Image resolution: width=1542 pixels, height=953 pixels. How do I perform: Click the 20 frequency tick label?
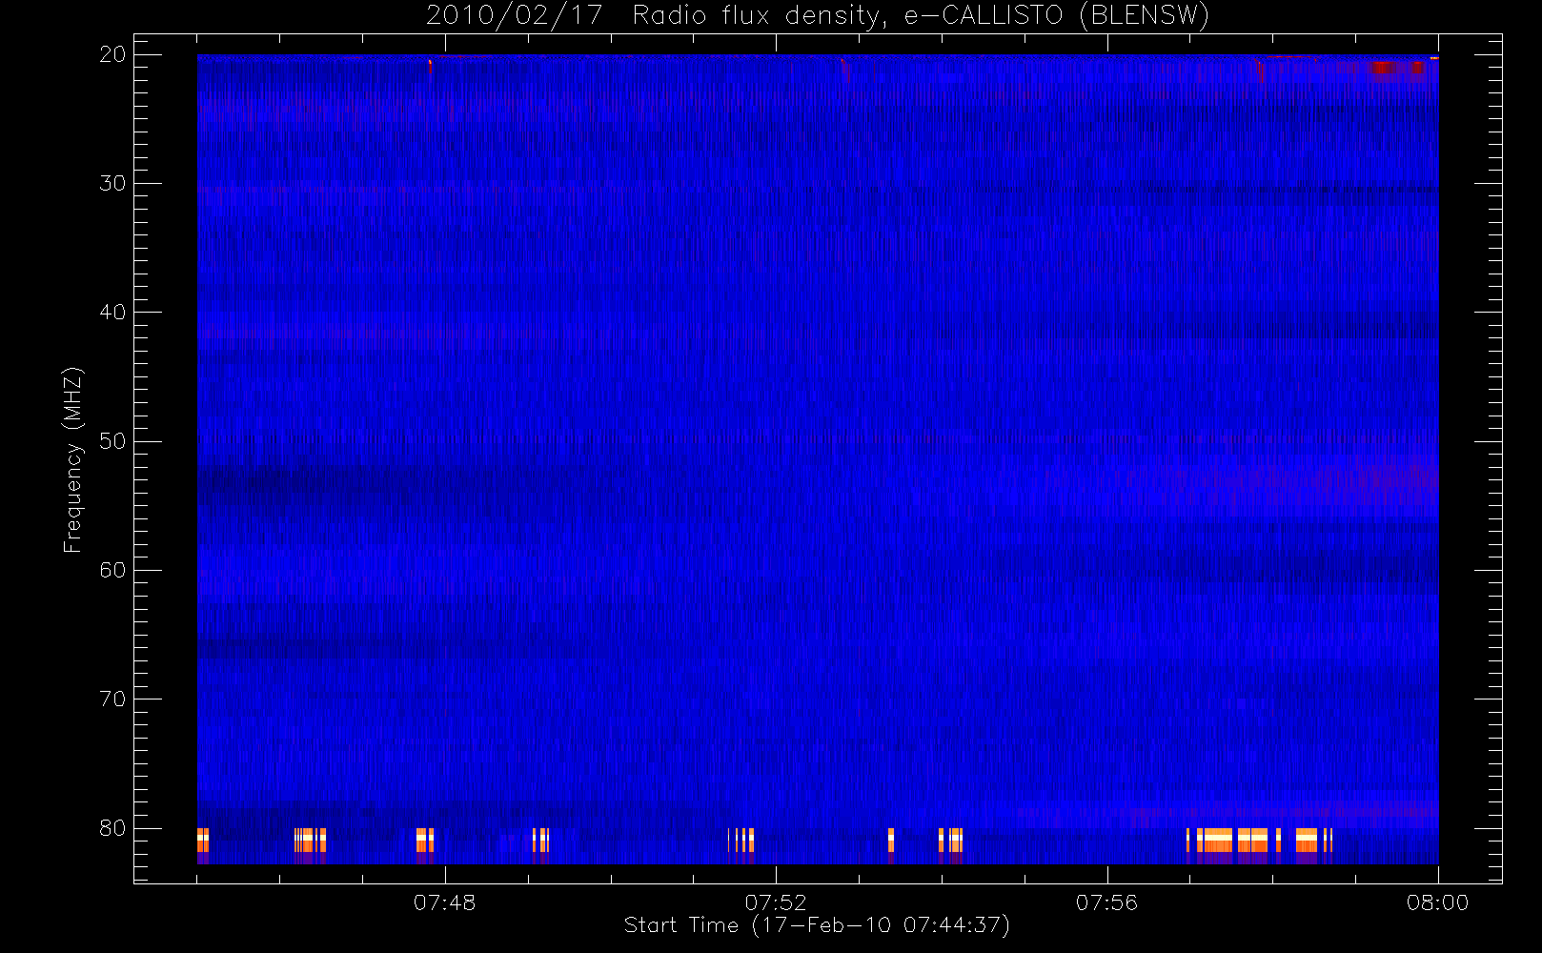[x=112, y=54]
